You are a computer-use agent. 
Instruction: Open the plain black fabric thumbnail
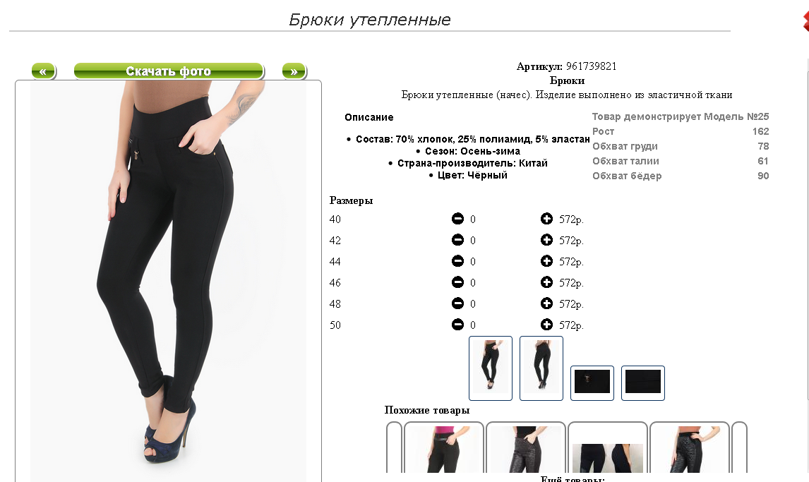pyautogui.click(x=643, y=382)
